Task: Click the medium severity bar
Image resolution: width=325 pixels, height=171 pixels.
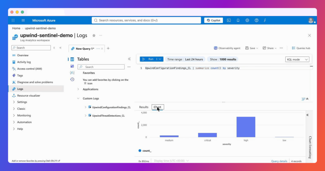Action: [169, 136]
